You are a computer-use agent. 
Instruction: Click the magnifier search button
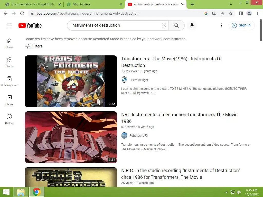(x=176, y=25)
